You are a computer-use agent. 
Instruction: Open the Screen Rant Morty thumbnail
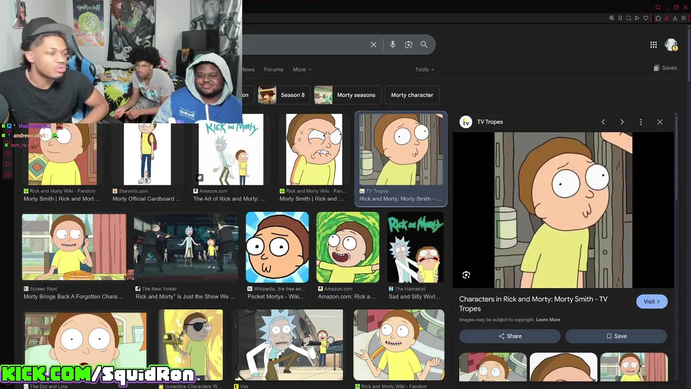pos(74,247)
